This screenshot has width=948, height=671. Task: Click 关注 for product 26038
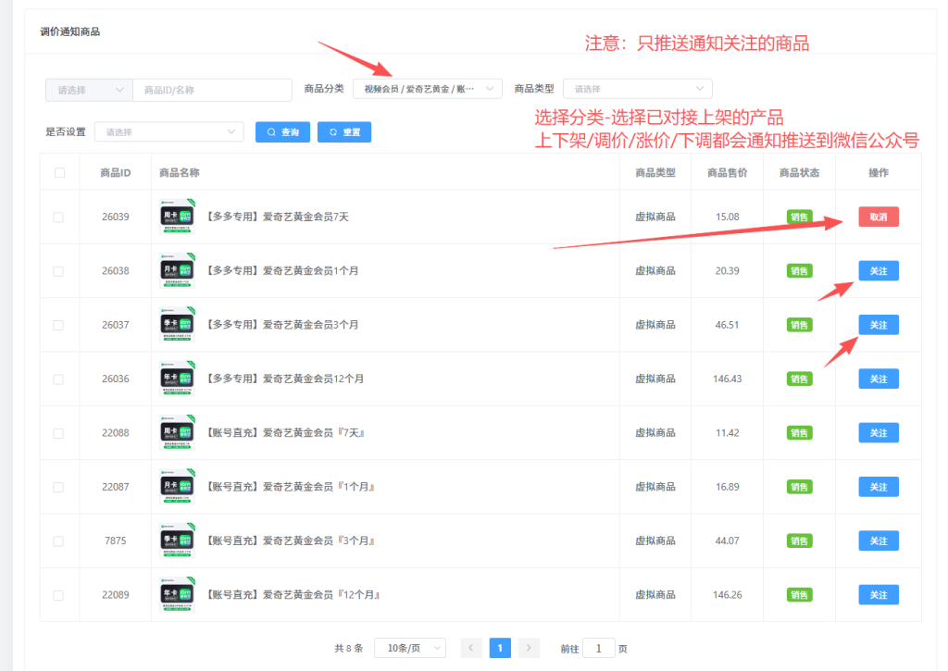coord(879,271)
